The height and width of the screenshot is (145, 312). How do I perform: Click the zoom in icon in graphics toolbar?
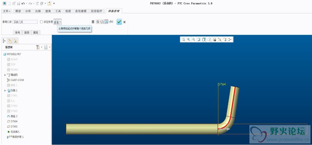[189, 39]
